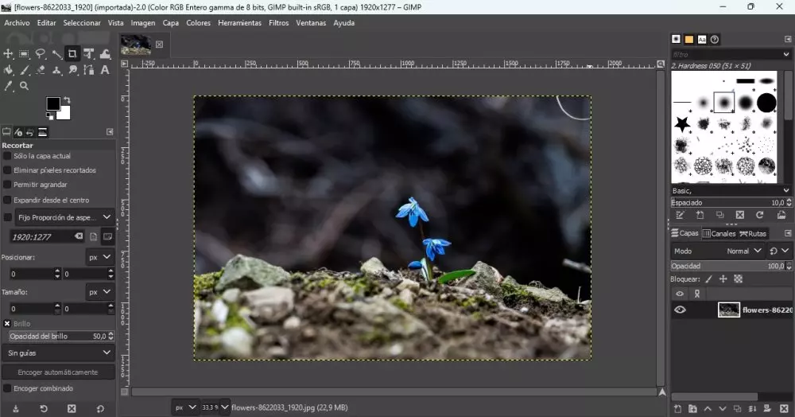The image size is (795, 417).
Task: Open the Seleccionar menu
Action: (x=82, y=23)
